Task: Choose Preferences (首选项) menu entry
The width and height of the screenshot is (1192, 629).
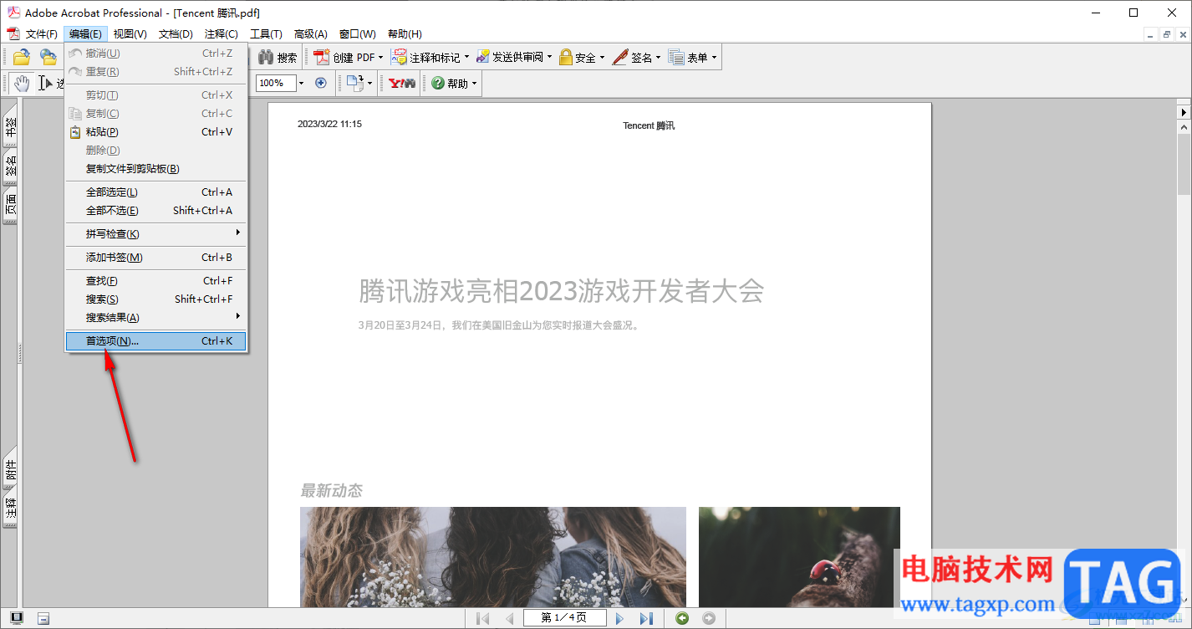Action: pos(155,340)
